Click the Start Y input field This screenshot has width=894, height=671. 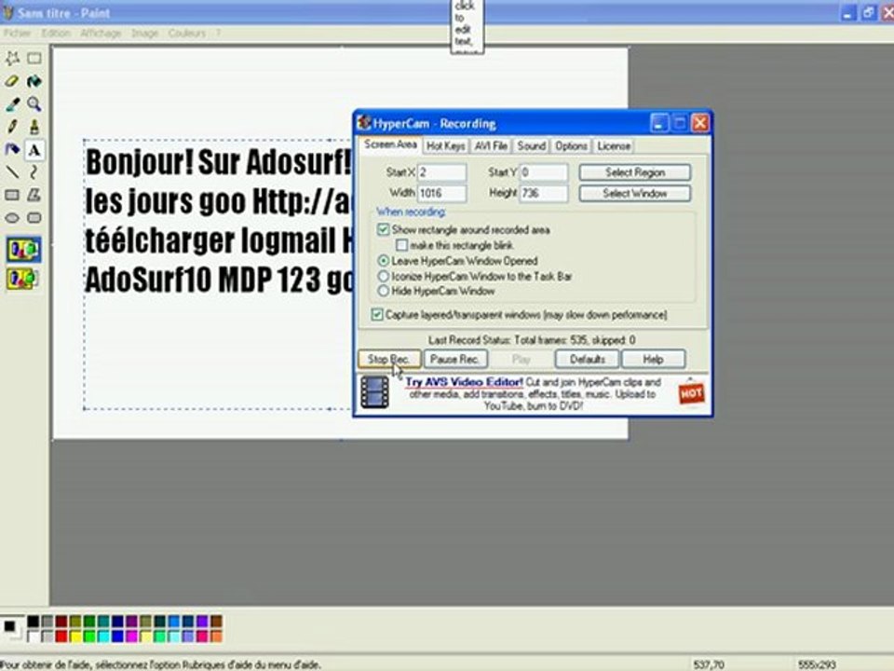point(544,171)
